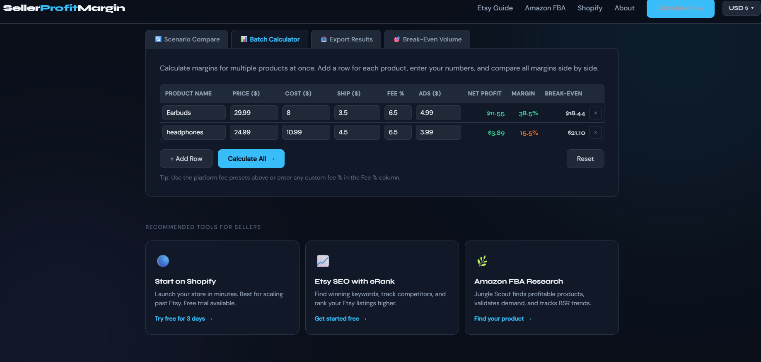Click the Break-Even Volume target icon
The width and height of the screenshot is (761, 362).
(397, 39)
